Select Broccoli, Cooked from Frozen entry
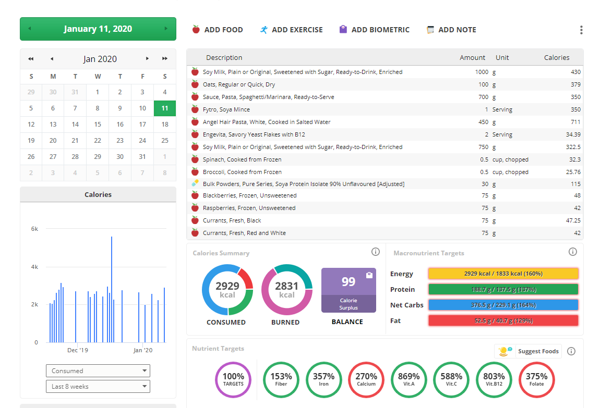The height and width of the screenshot is (408, 613). click(385, 172)
